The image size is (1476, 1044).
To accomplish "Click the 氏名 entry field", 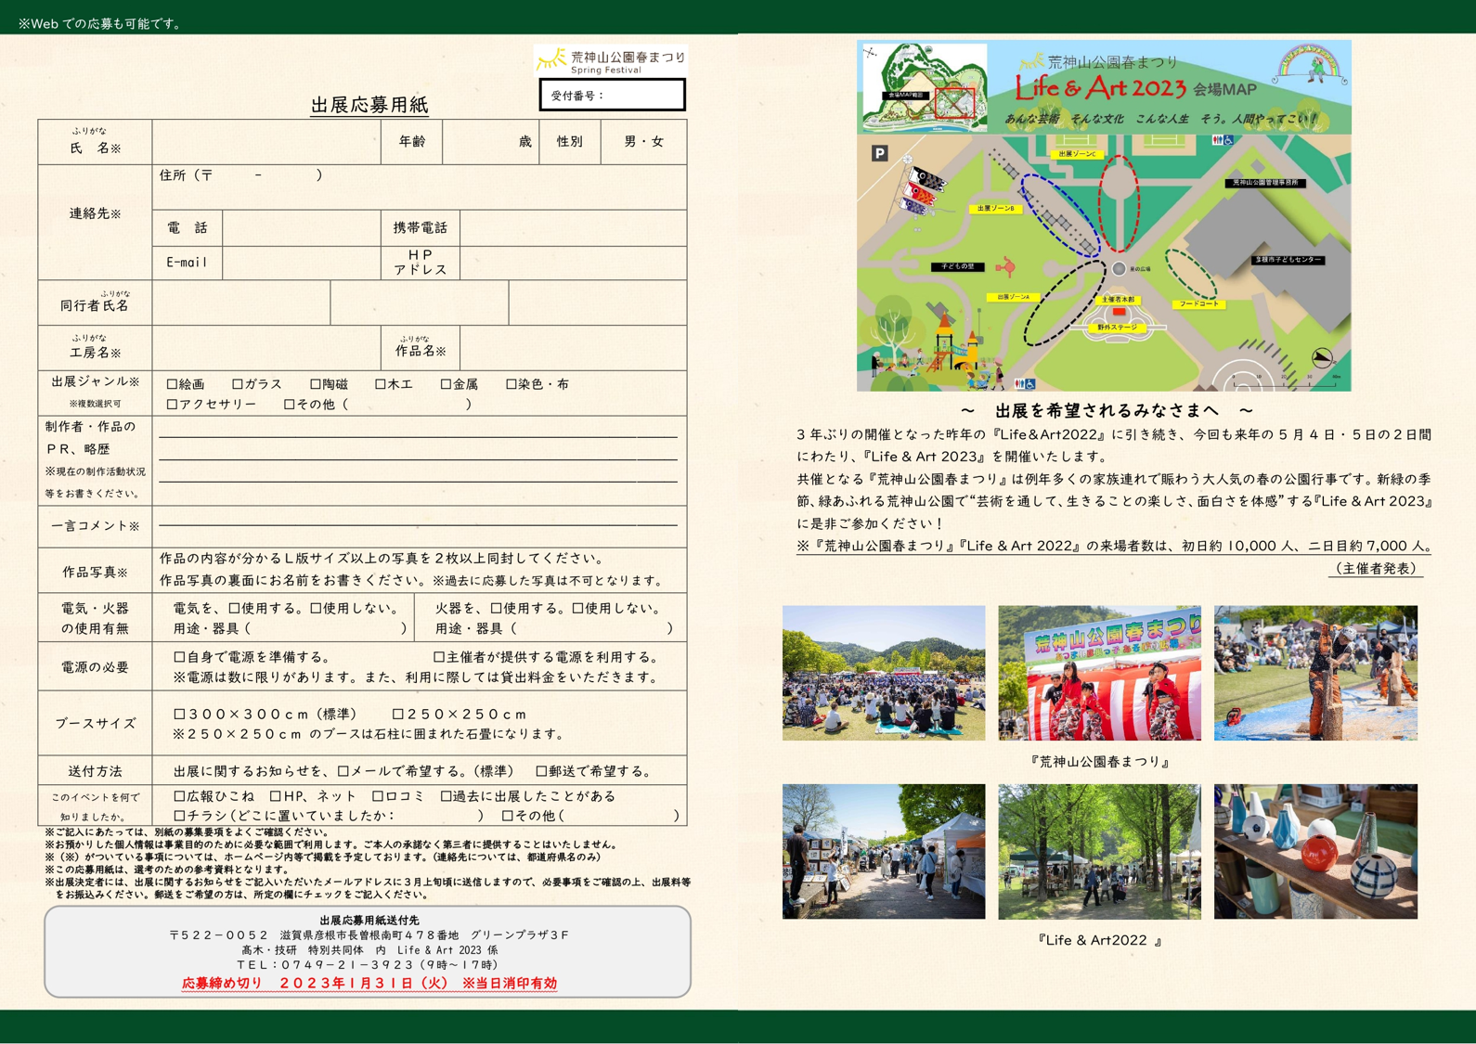I will pyautogui.click(x=266, y=142).
